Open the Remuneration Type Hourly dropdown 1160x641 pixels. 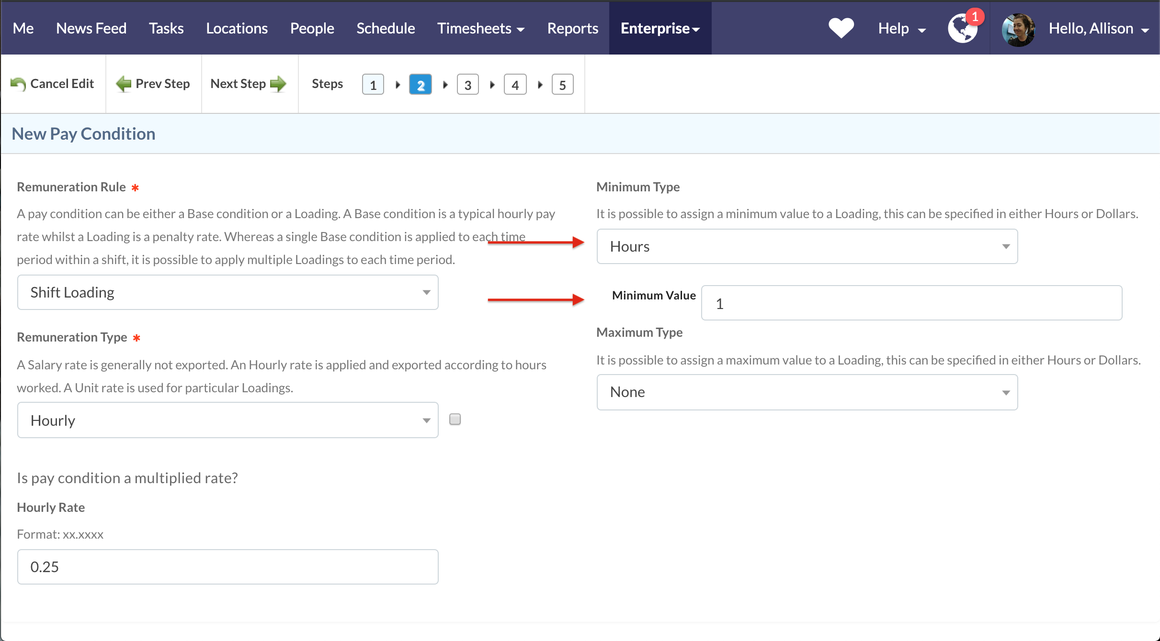[227, 420]
